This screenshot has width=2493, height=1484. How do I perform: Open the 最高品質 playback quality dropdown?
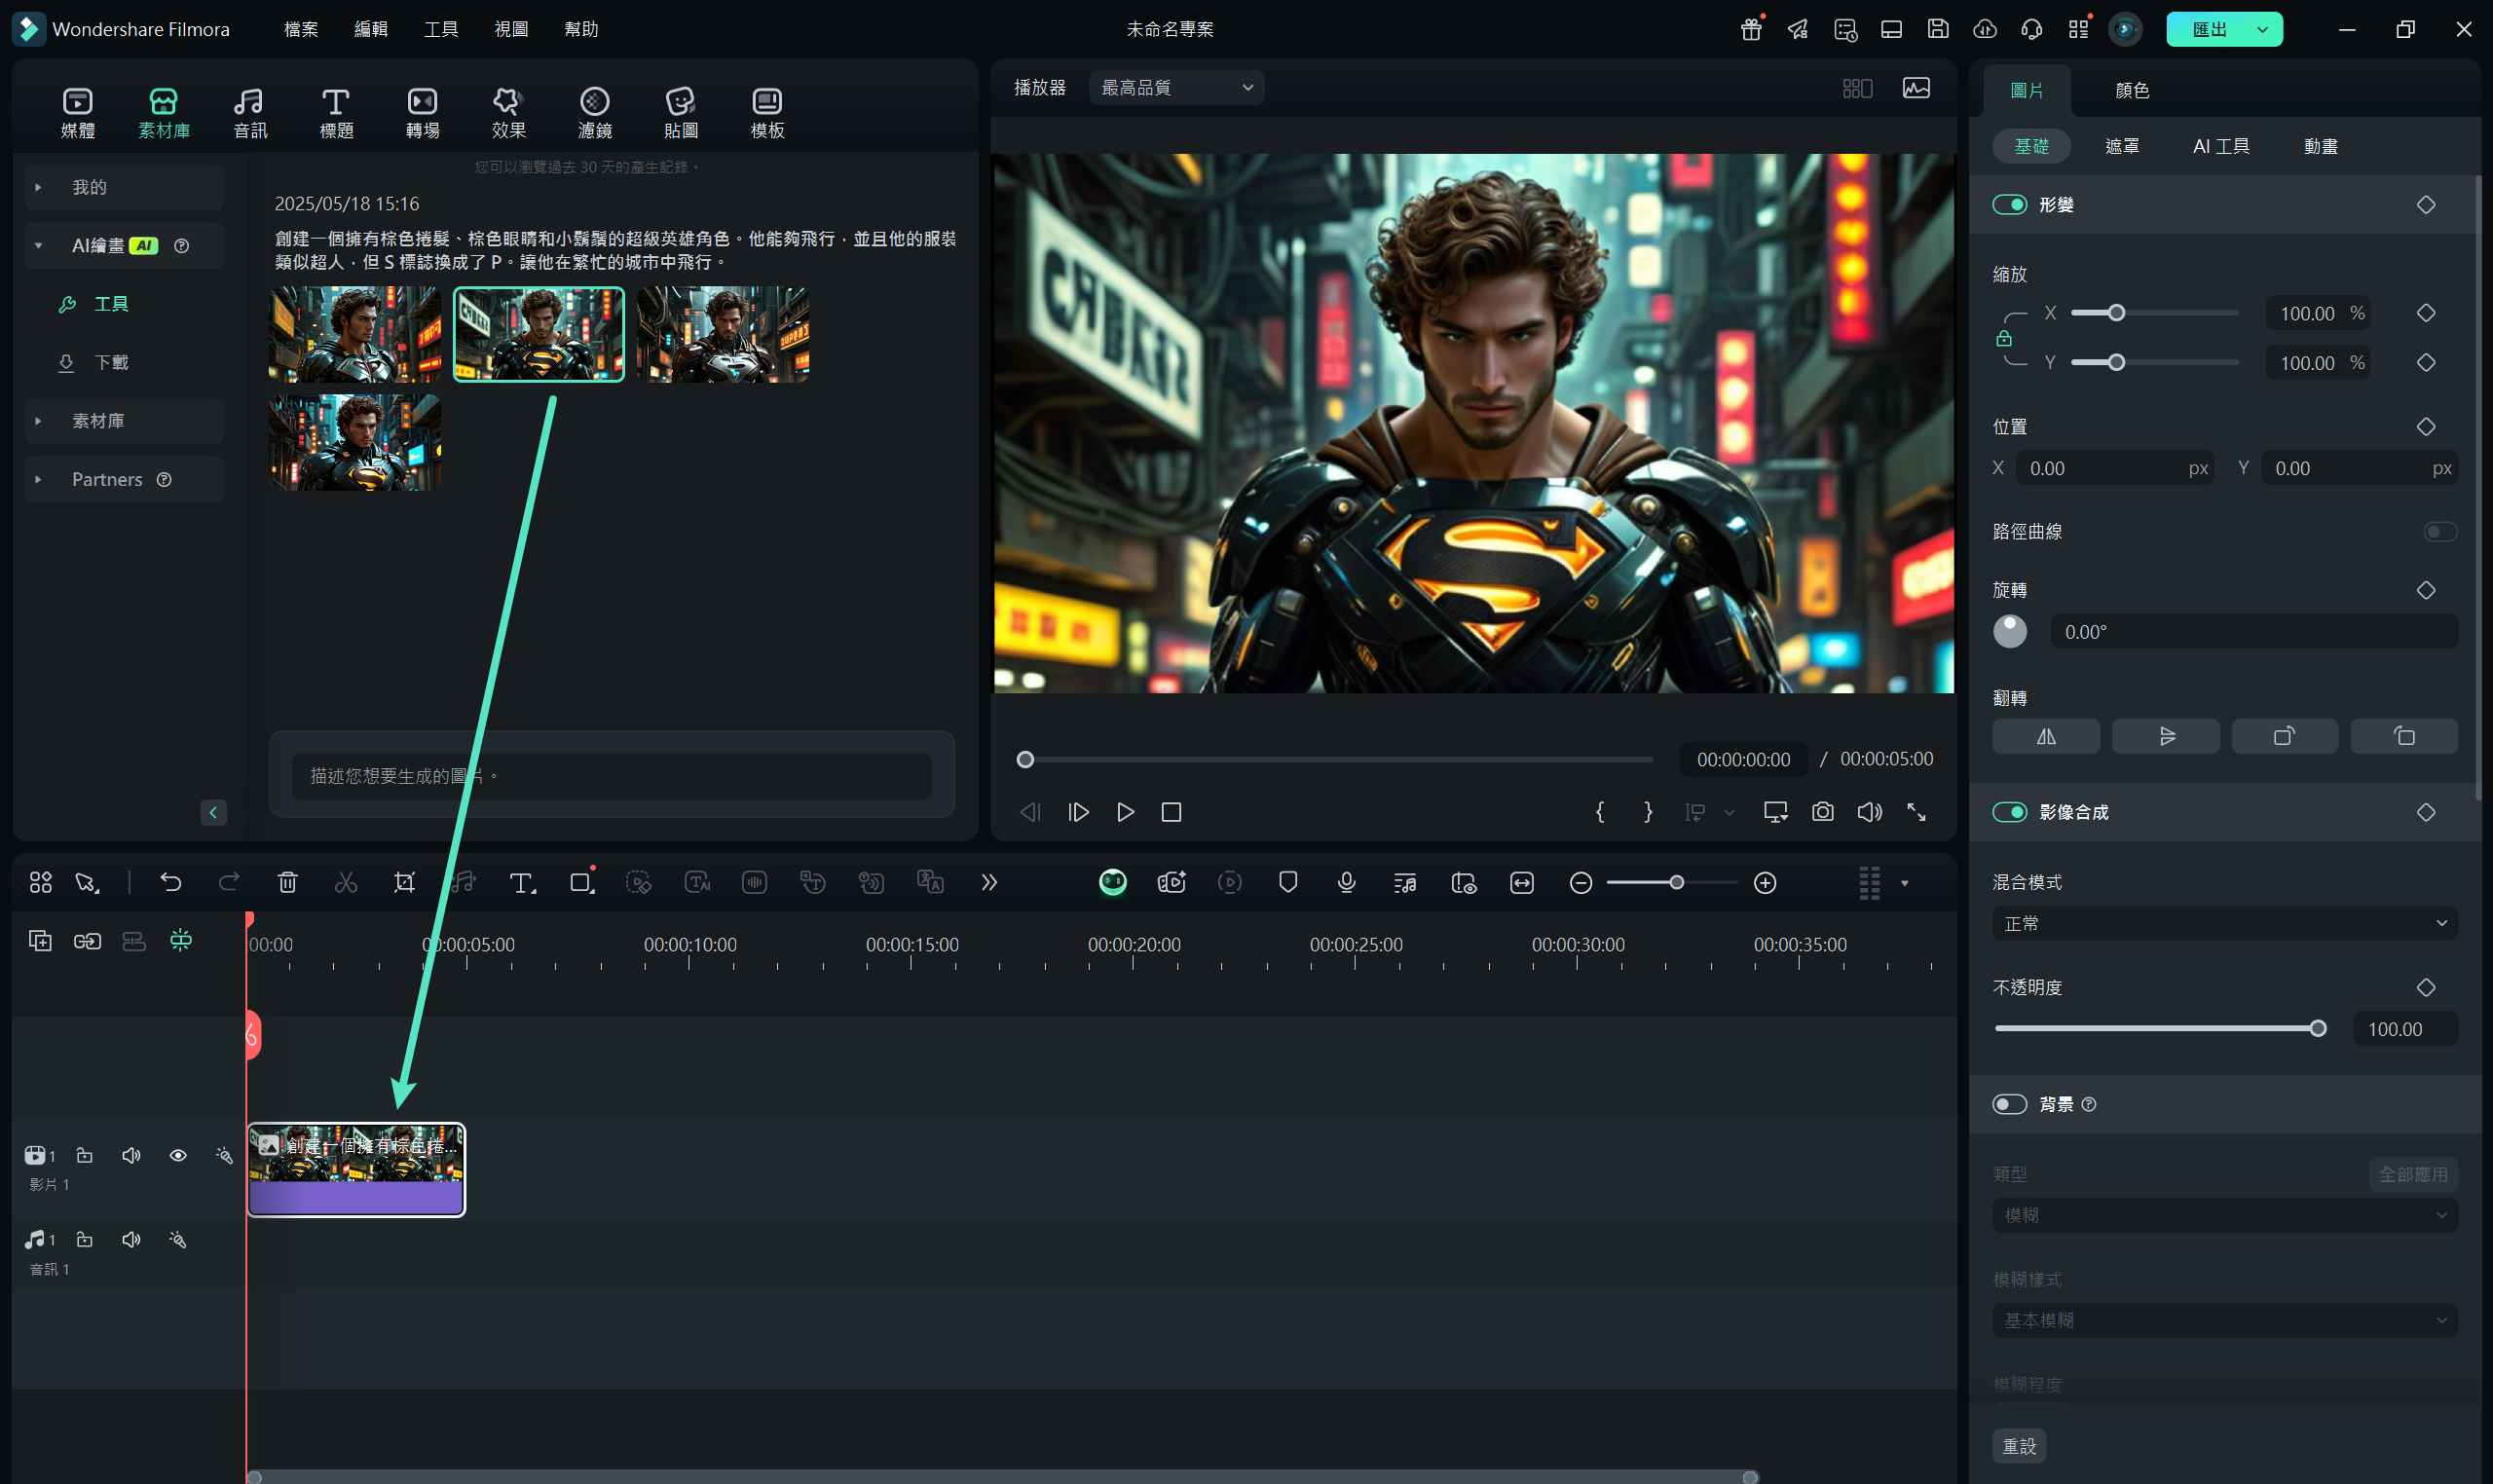point(1176,88)
